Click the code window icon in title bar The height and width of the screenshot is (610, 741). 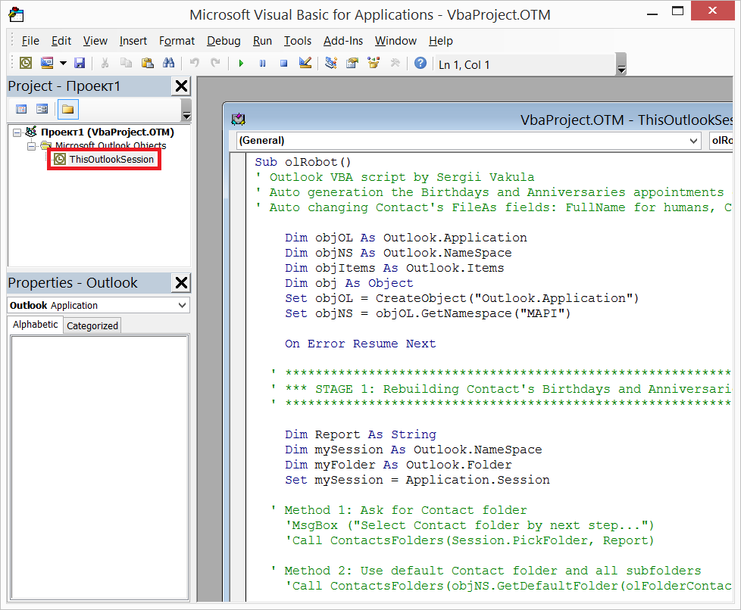coord(238,120)
